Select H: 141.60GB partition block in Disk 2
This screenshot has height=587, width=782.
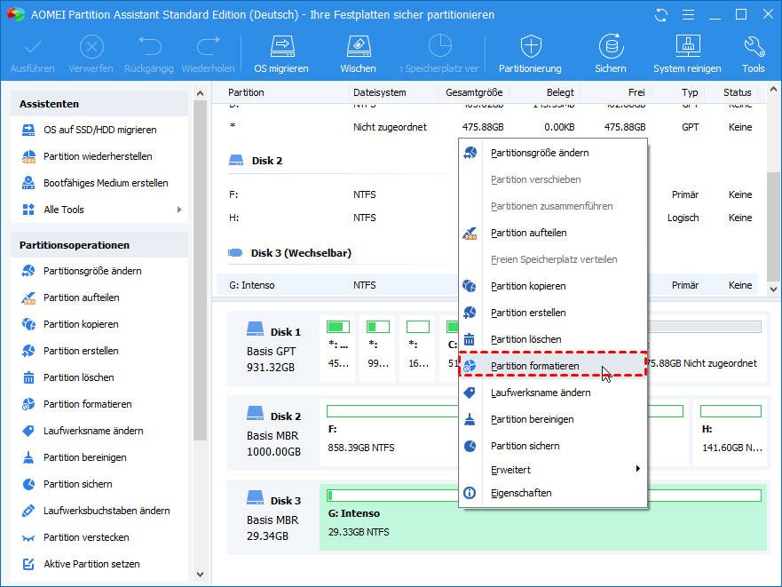coord(731,433)
